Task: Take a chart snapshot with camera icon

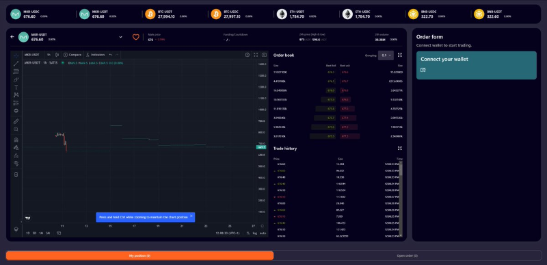Action: pyautogui.click(x=265, y=55)
